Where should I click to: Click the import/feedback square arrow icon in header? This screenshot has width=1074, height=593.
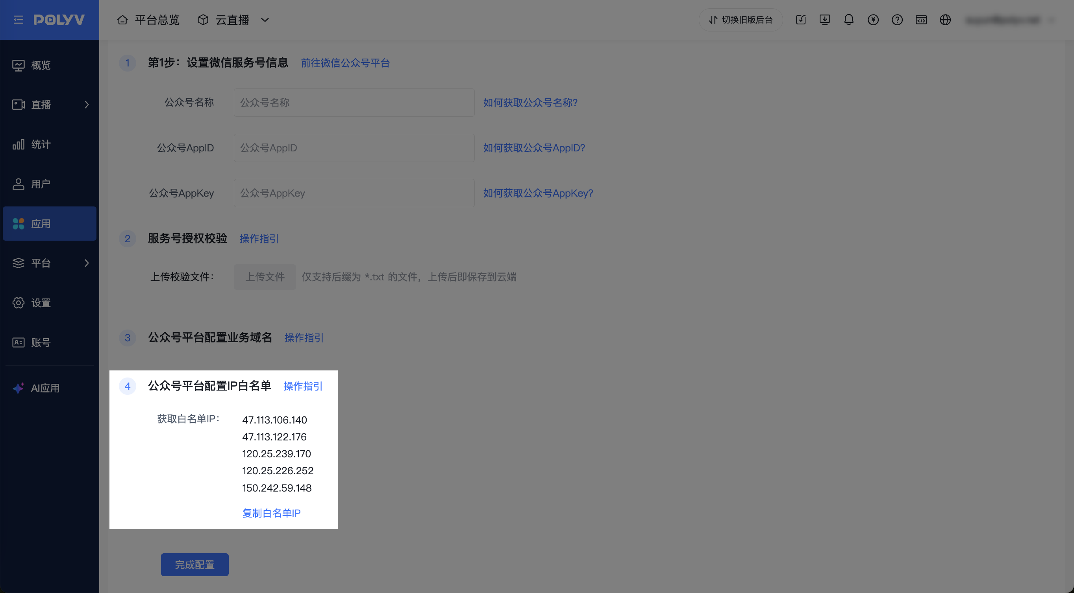click(800, 20)
